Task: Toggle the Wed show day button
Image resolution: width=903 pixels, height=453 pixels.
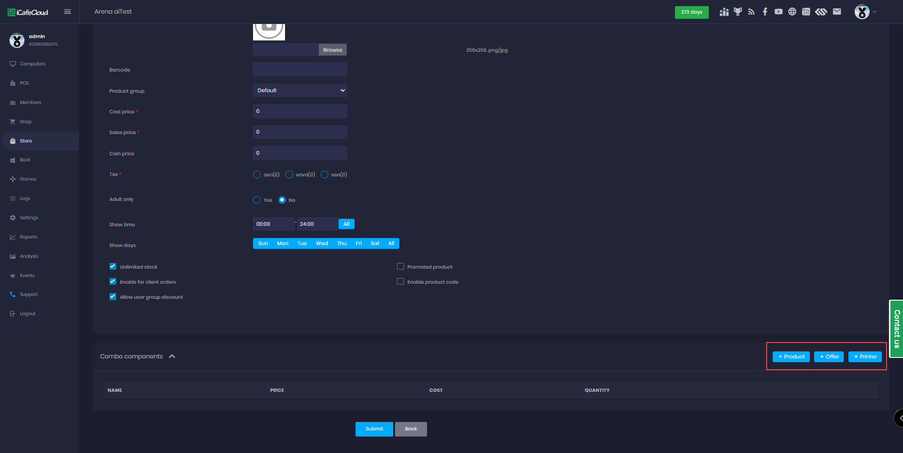Action: (322, 243)
